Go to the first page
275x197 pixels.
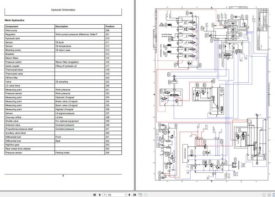[94, 195]
